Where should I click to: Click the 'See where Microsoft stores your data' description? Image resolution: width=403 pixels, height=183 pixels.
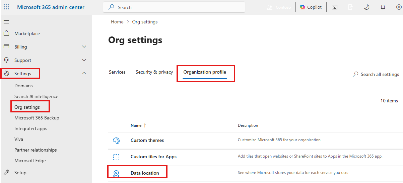coord(293,173)
